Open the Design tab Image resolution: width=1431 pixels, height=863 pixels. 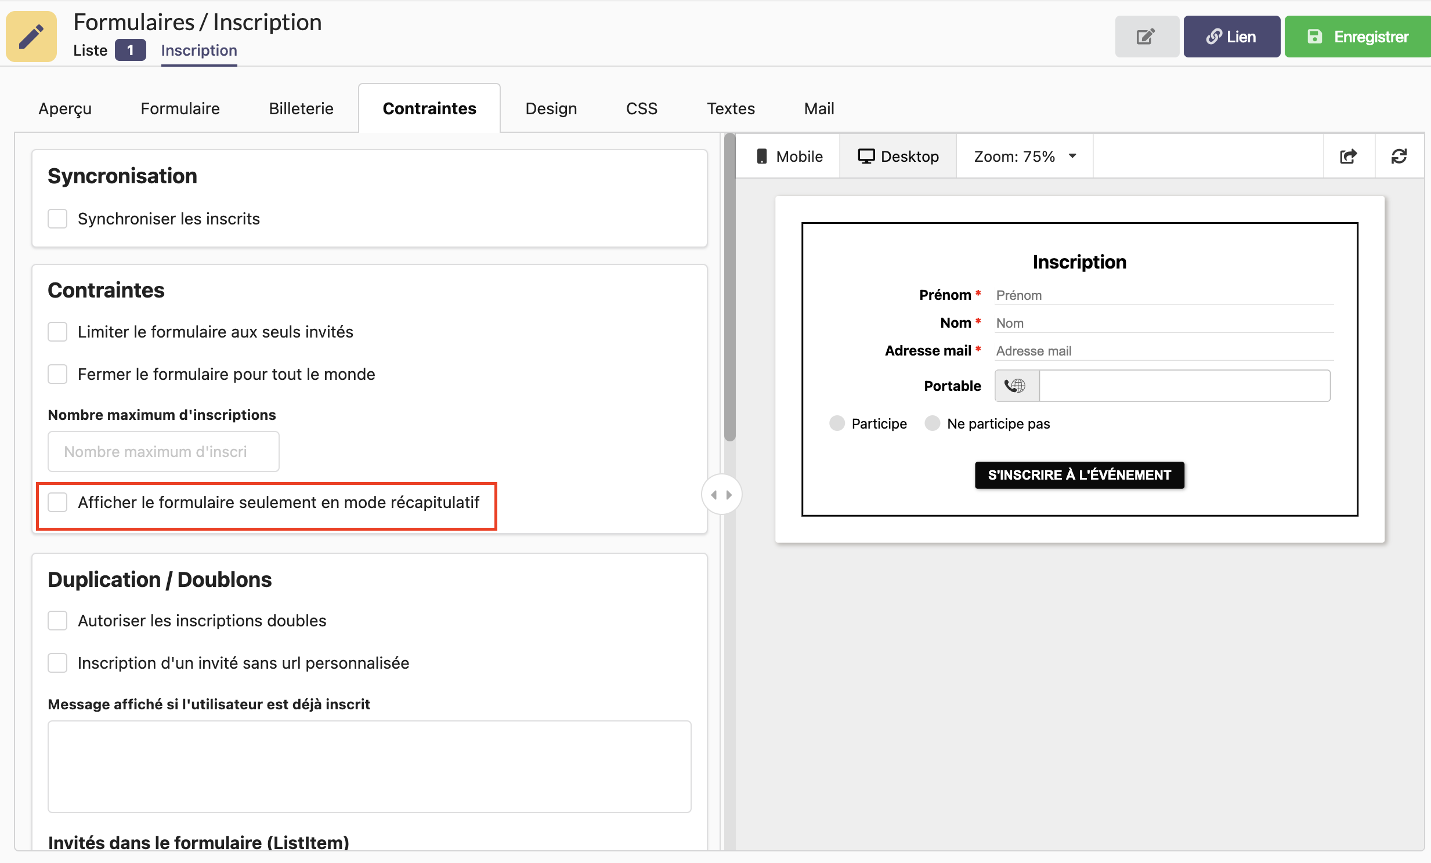tap(551, 108)
